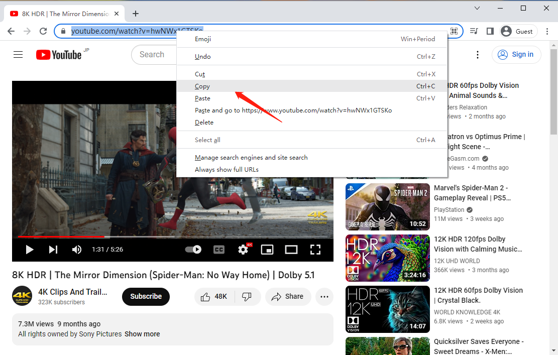Open more actions menu beside Share
This screenshot has width=558, height=355.
pyautogui.click(x=324, y=297)
